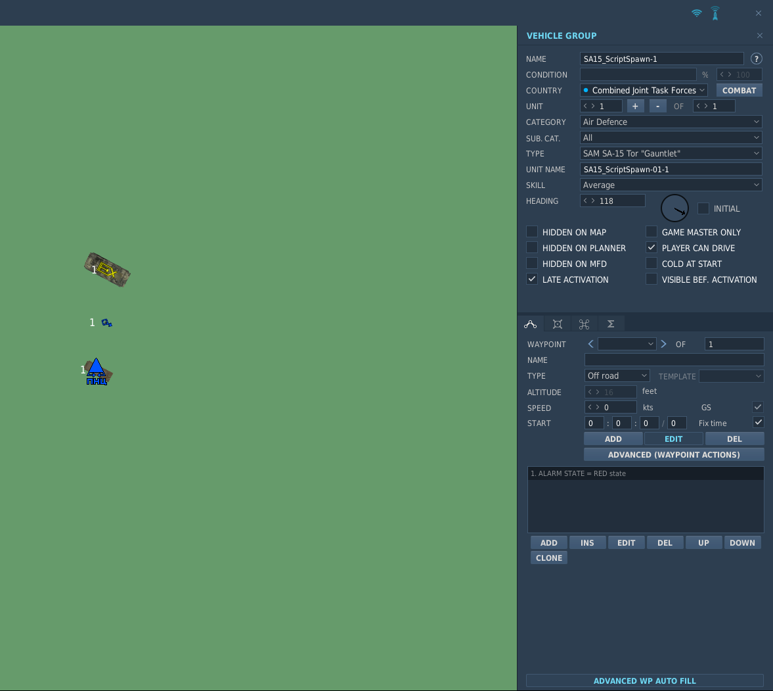Click the CLONE action button
Screen dimensions: 773x691
549,558
